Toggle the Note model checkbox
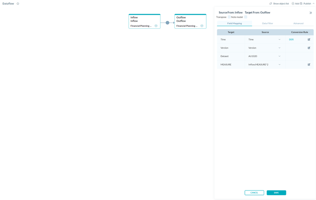The height and width of the screenshot is (200, 316). pos(246,17)
